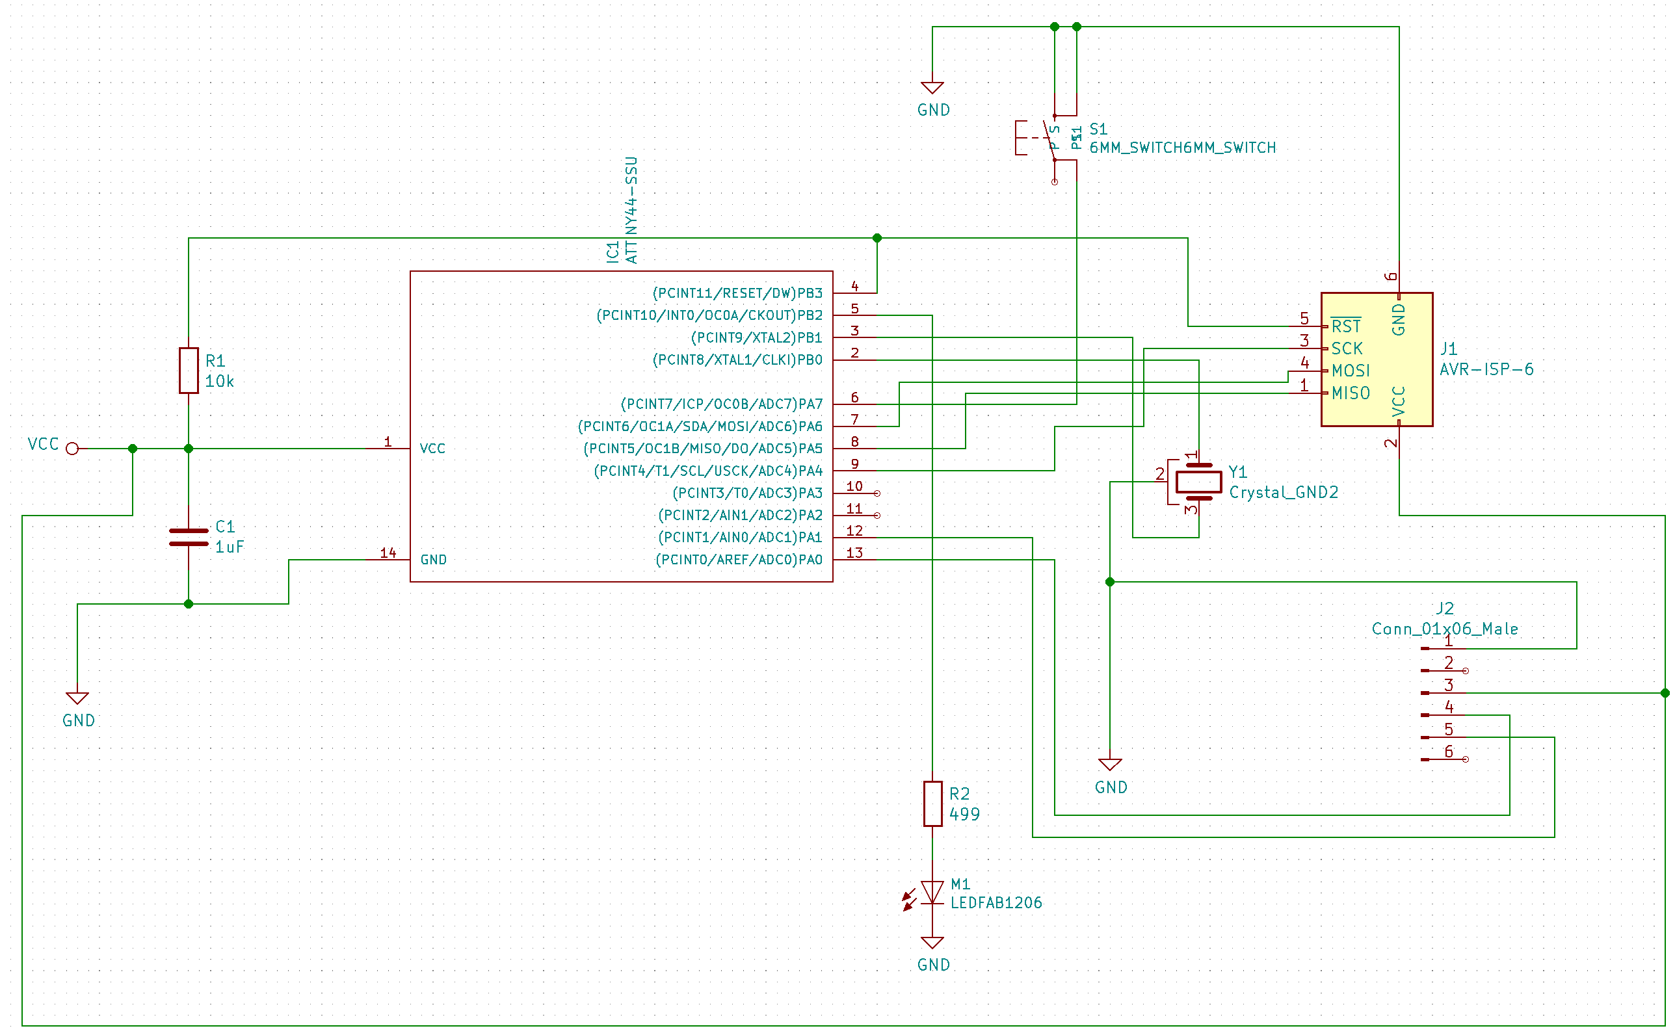Click the IC1 GND pin 14

[x=388, y=558]
